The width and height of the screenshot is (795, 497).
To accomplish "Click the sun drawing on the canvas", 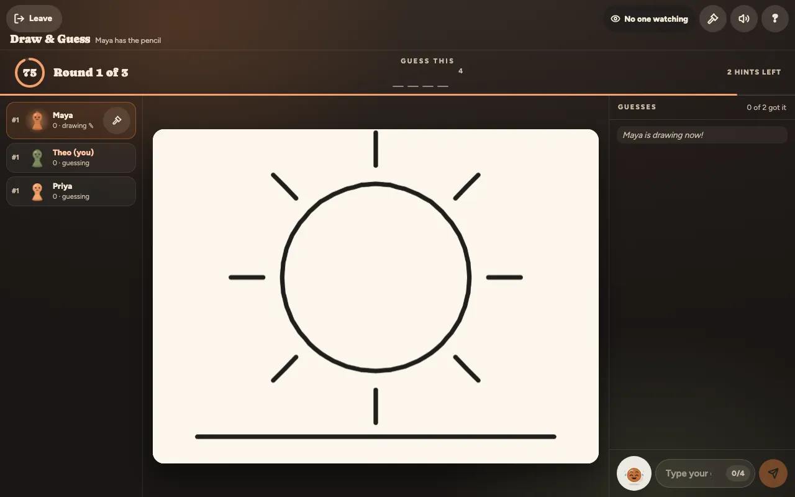I will click(x=376, y=278).
